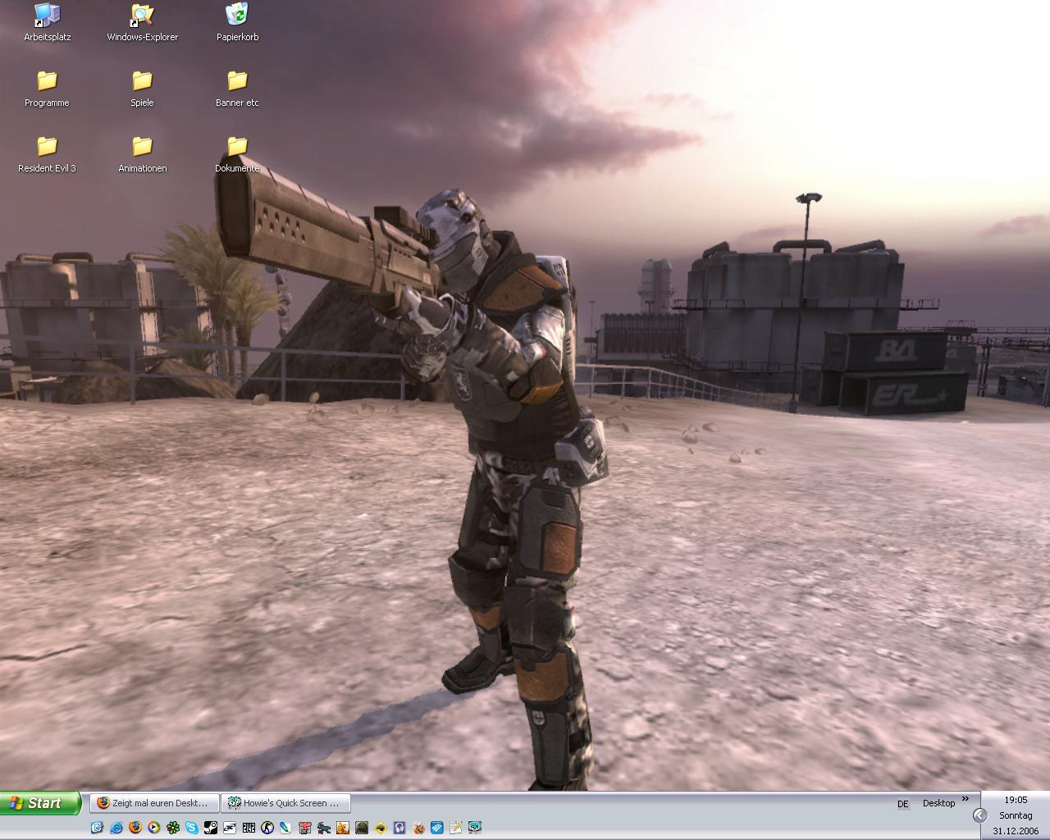Open the Papierkorb recycle bin
The width and height of the screenshot is (1050, 840).
(x=237, y=23)
